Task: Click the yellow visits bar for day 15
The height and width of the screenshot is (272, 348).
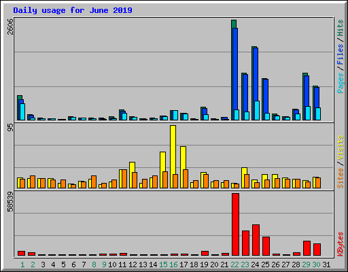Action: pos(162,161)
